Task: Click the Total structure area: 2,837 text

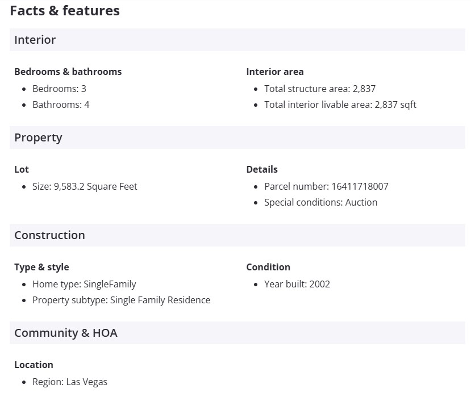Action: click(x=320, y=89)
